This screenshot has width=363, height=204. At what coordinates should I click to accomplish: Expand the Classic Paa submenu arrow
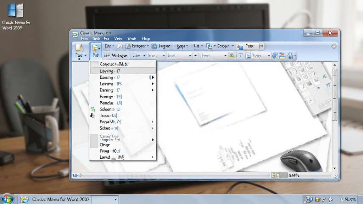152,140
